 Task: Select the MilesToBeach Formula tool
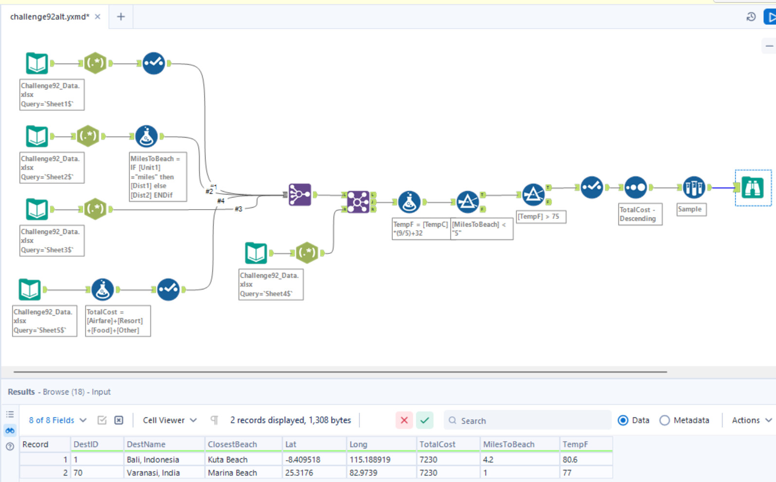[146, 137]
